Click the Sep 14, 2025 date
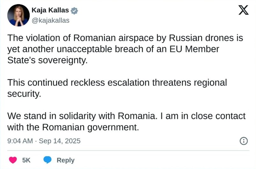 60,141
